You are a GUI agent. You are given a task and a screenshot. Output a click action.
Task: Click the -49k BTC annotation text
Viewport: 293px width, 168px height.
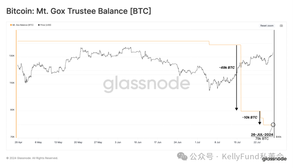pyautogui.click(x=227, y=67)
